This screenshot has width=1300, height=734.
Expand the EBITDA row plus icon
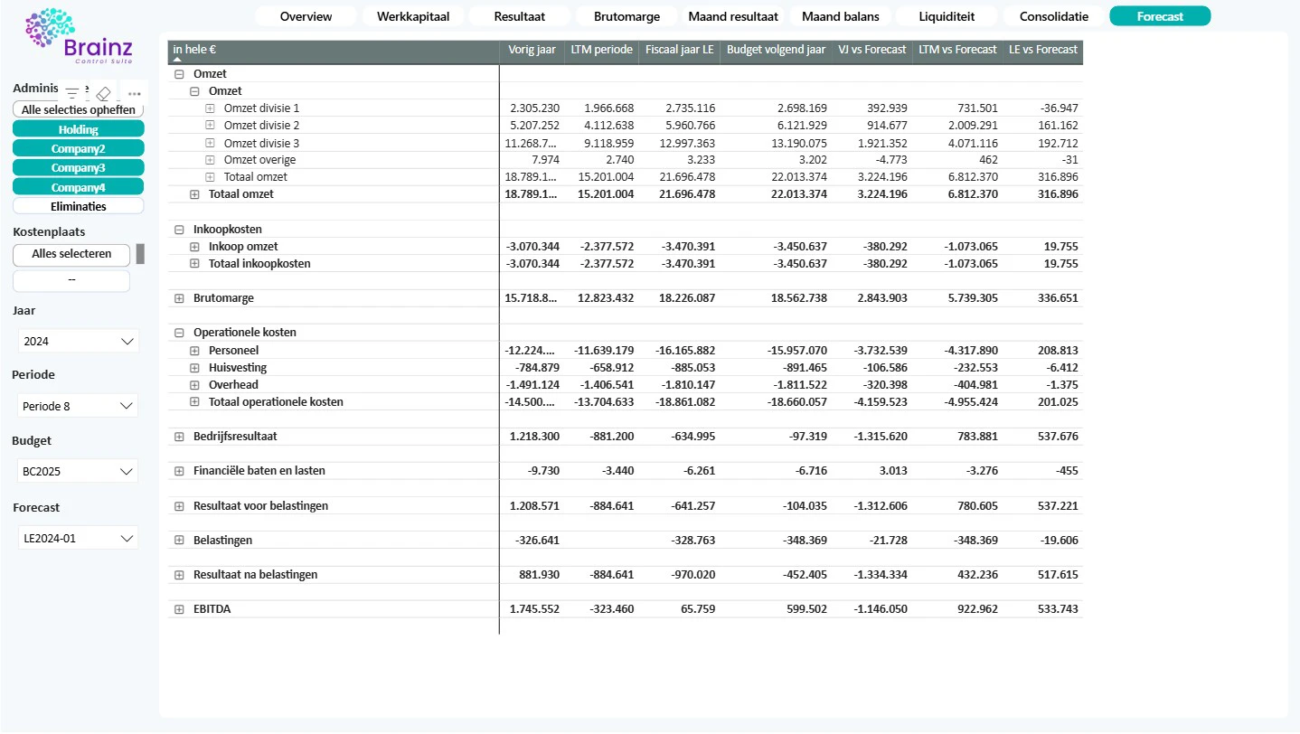(179, 609)
